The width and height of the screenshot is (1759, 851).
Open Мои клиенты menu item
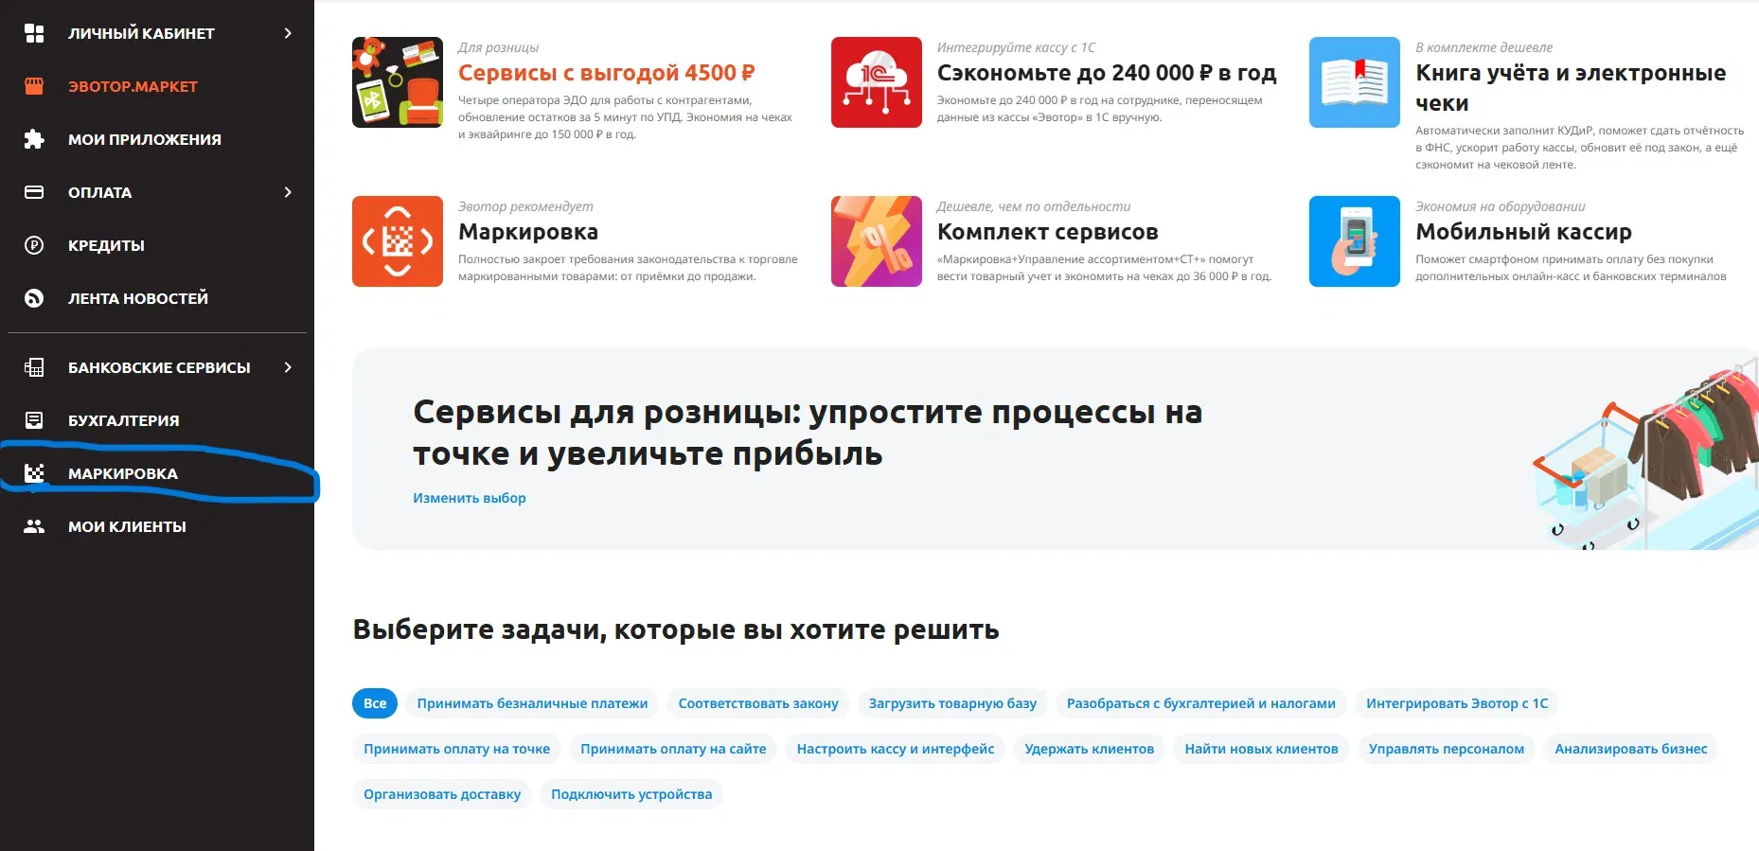[127, 526]
